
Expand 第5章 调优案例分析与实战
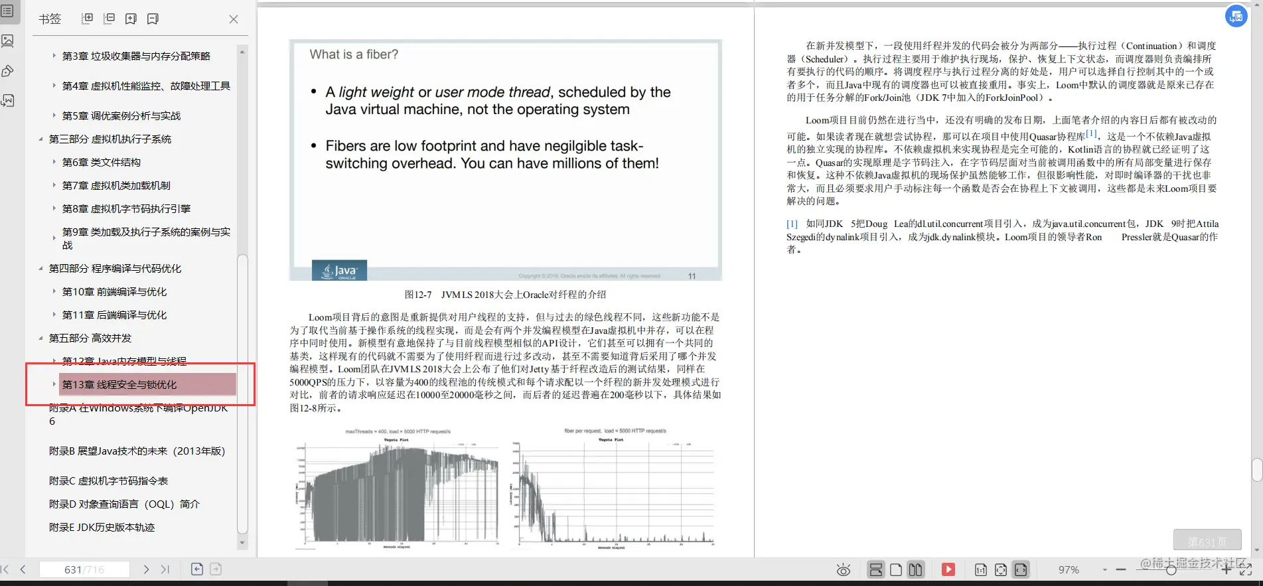pyautogui.click(x=54, y=115)
